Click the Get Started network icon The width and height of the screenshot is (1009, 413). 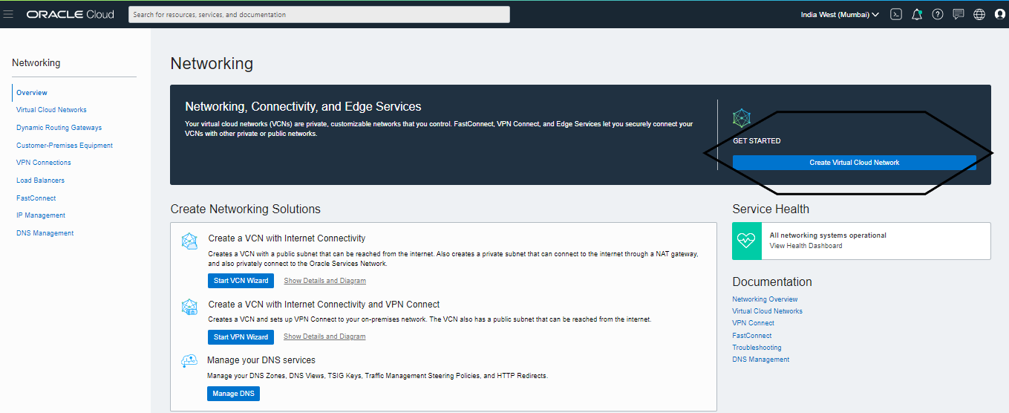point(742,117)
